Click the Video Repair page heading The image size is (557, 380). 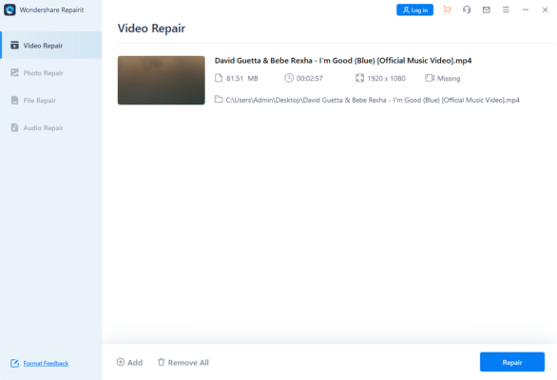pos(151,28)
